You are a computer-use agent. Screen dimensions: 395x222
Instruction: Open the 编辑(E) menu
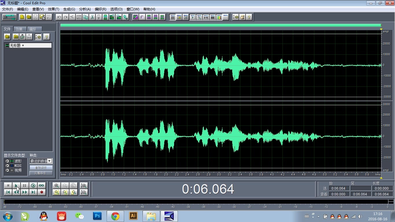(x=23, y=9)
